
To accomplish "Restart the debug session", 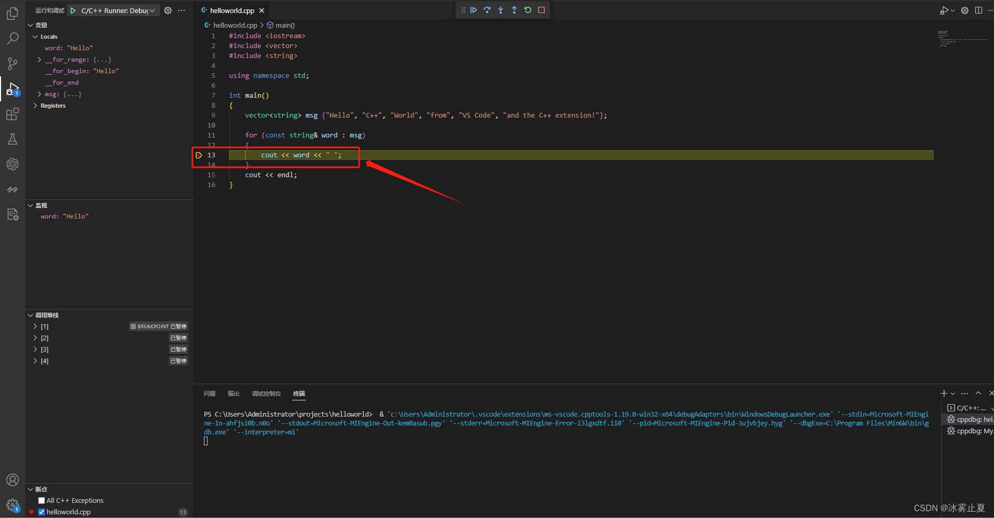I will pos(528,10).
